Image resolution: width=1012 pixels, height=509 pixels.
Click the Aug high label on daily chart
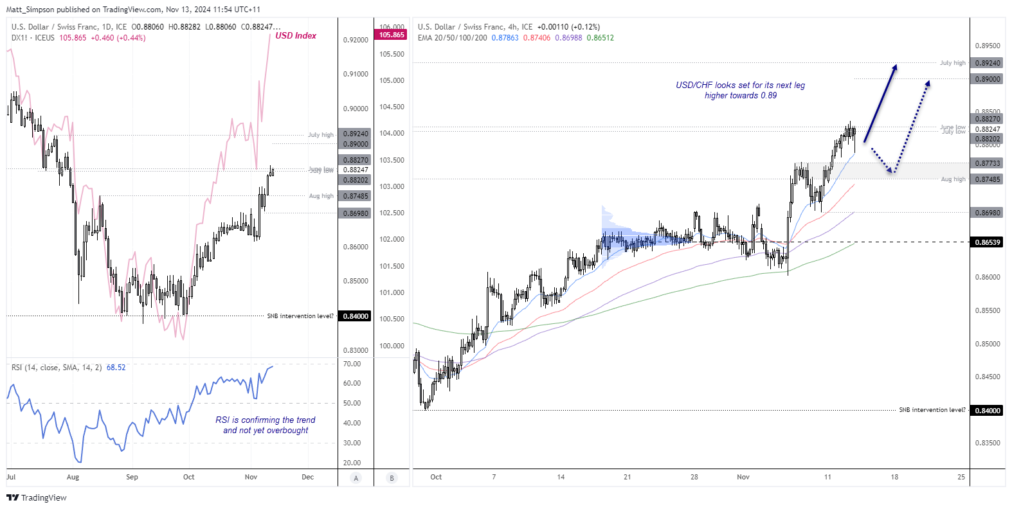click(321, 196)
